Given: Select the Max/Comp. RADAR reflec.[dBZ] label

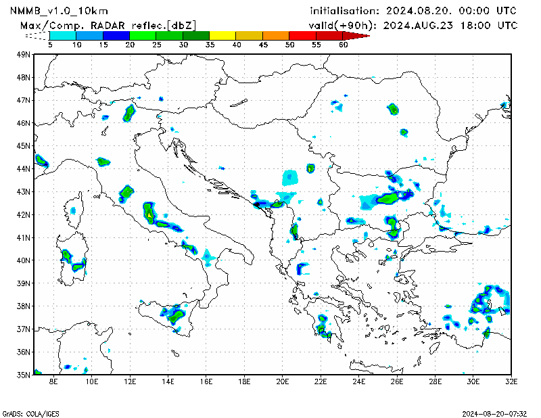Looking at the screenshot, I should (108, 25).
